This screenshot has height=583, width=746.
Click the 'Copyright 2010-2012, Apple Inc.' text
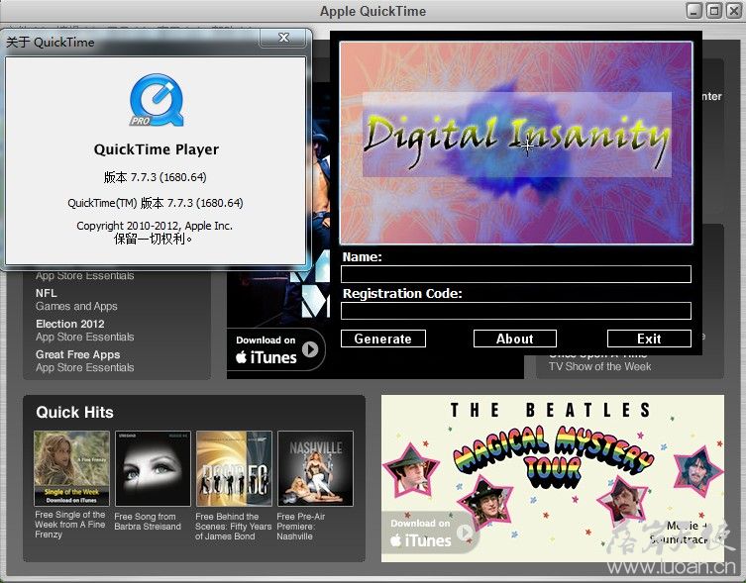click(x=155, y=226)
